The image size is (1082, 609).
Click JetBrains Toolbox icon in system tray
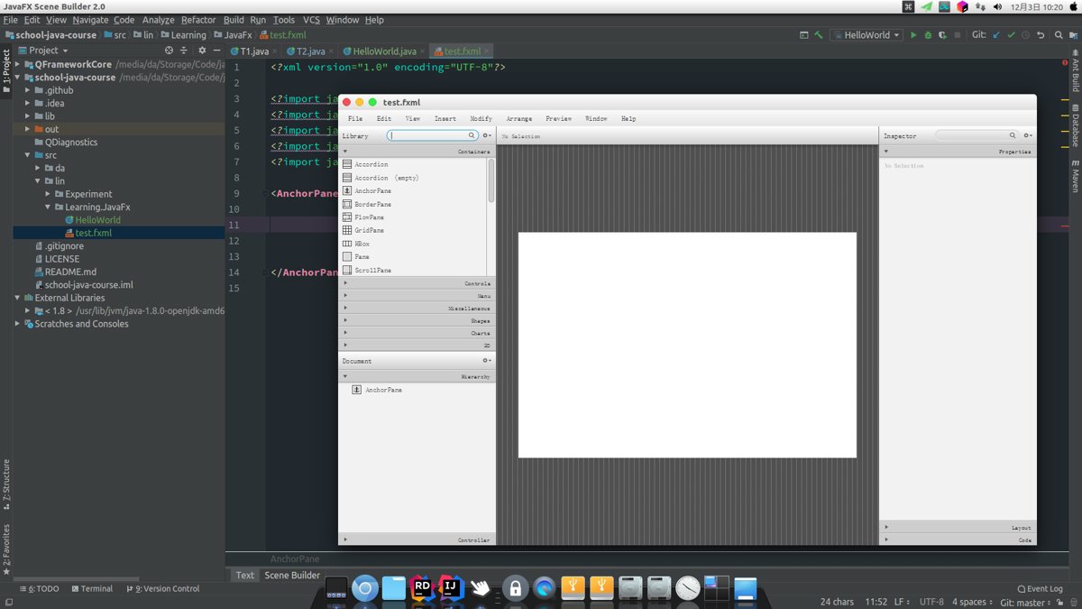962,6
